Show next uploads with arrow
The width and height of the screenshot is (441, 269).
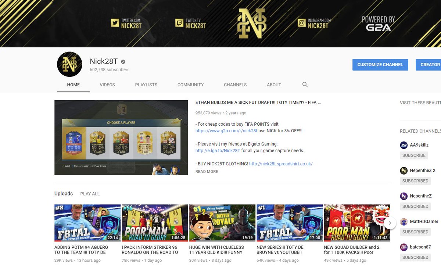pyautogui.click(x=390, y=223)
